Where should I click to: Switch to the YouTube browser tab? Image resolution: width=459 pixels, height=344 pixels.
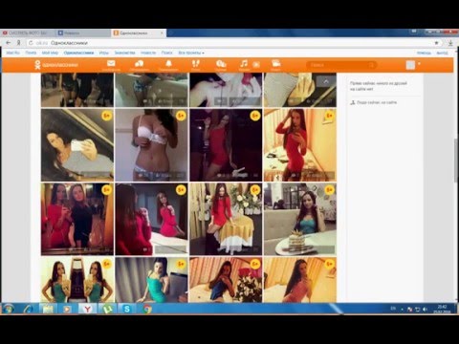pos(28,32)
